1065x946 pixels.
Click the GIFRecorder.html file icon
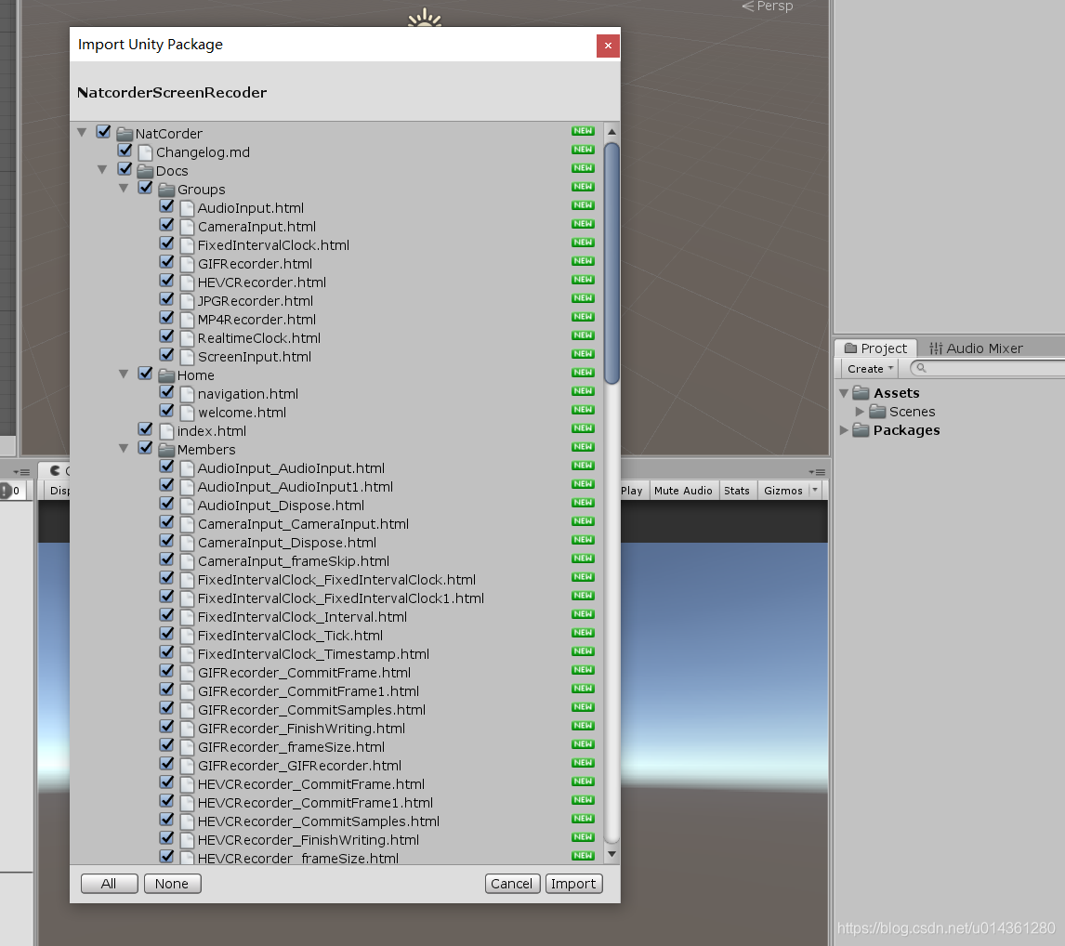click(187, 264)
